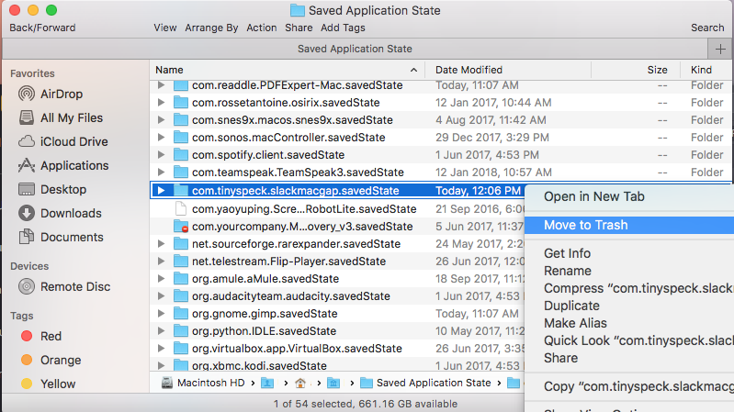Select Move to Trash

[x=629, y=225]
